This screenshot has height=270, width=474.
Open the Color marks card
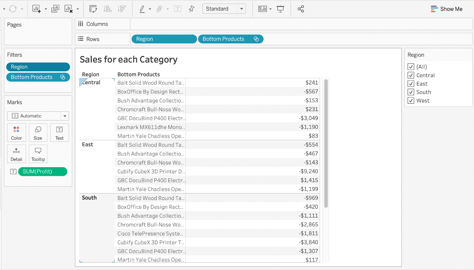click(x=17, y=133)
